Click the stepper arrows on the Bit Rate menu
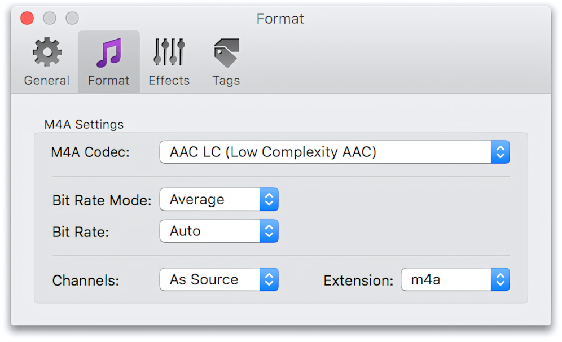The height and width of the screenshot is (342, 562). (270, 231)
